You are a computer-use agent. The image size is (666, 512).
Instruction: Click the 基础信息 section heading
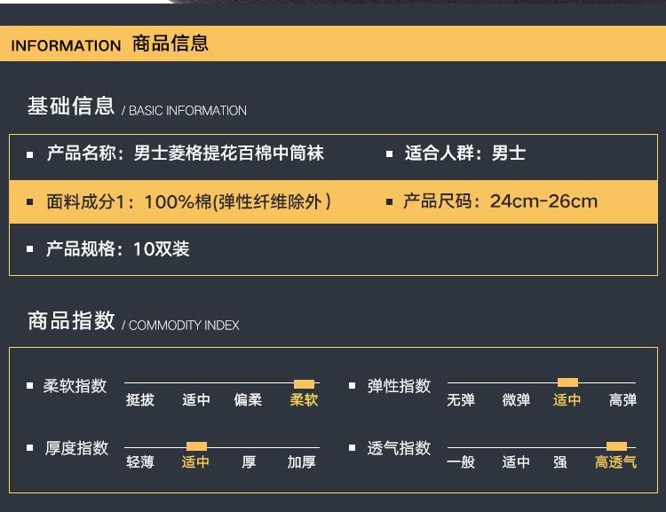point(71,106)
